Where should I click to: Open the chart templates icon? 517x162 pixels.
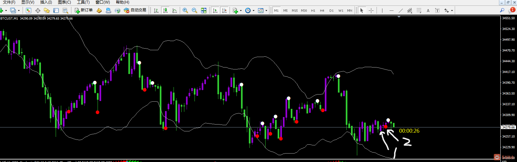pyautogui.click(x=261, y=10)
